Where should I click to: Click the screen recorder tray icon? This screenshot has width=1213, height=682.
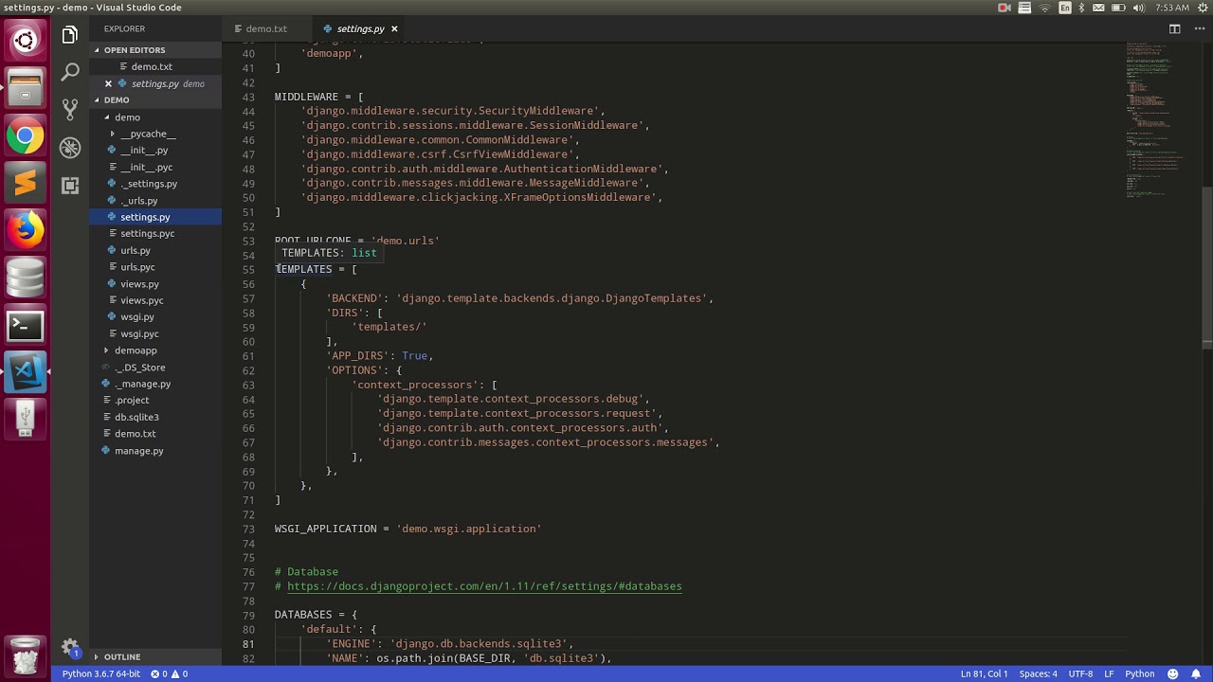click(1004, 8)
